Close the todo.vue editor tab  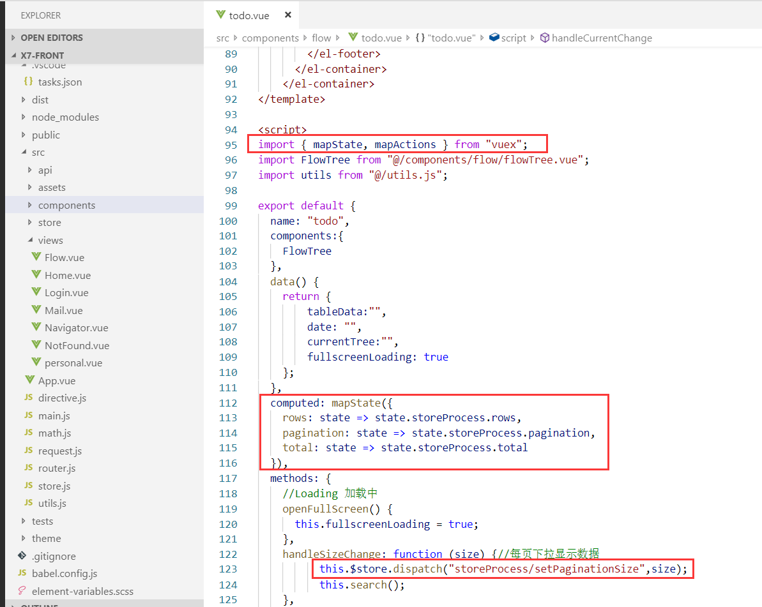(x=287, y=15)
